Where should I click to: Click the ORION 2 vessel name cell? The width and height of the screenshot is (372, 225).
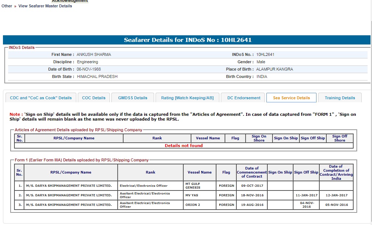[x=199, y=205]
